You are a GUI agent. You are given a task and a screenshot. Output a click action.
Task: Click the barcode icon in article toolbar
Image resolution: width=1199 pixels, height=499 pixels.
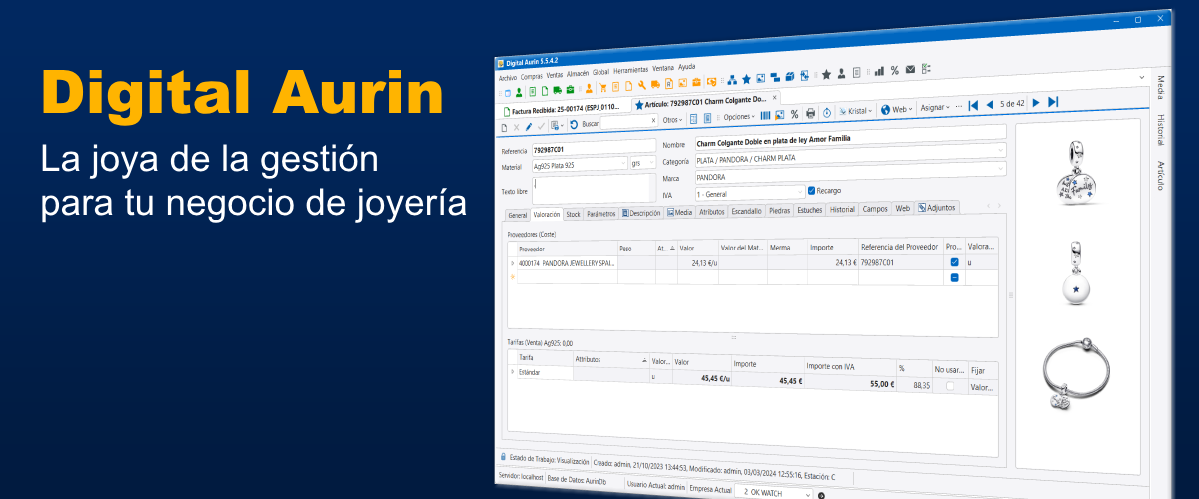[765, 115]
